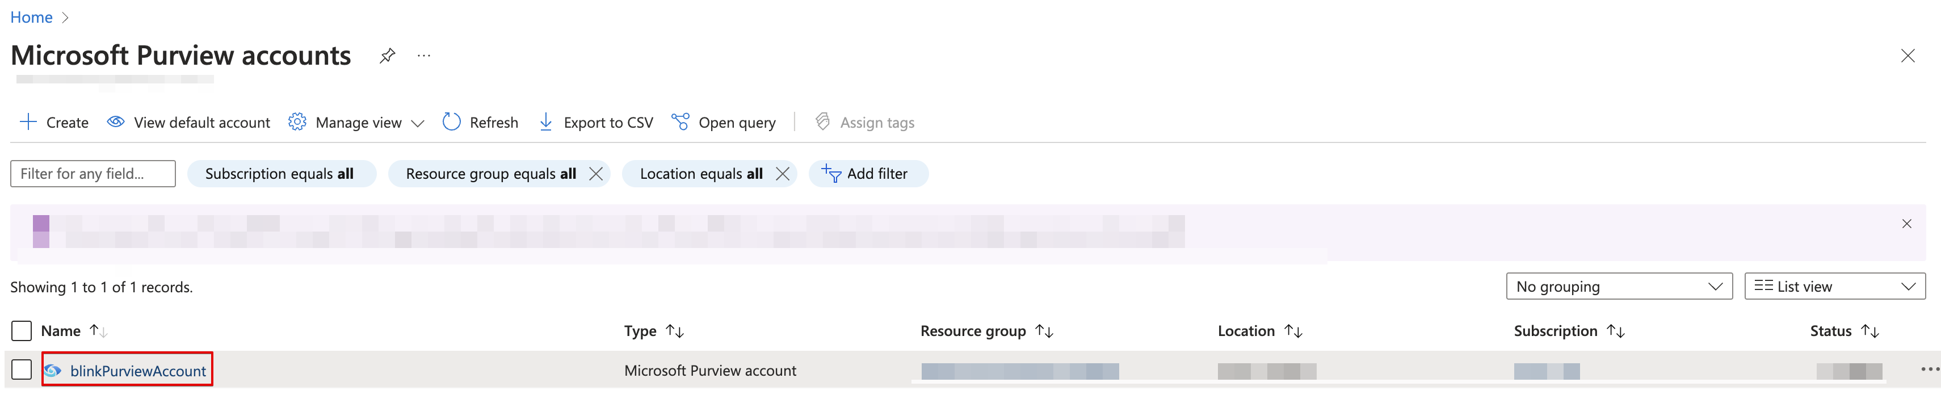Open the Resource group equals all filter
1941x420 pixels.
(x=490, y=174)
